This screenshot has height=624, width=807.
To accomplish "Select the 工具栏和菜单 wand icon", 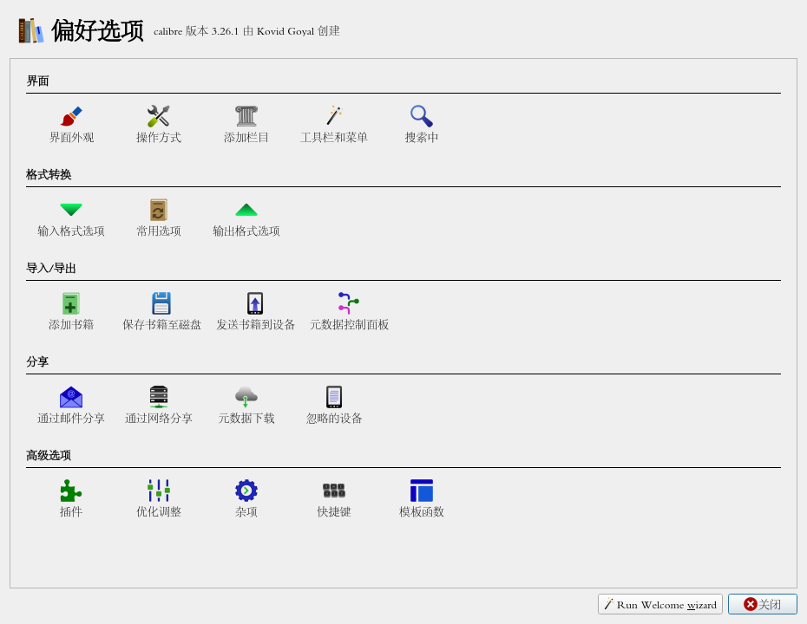I will tap(334, 116).
